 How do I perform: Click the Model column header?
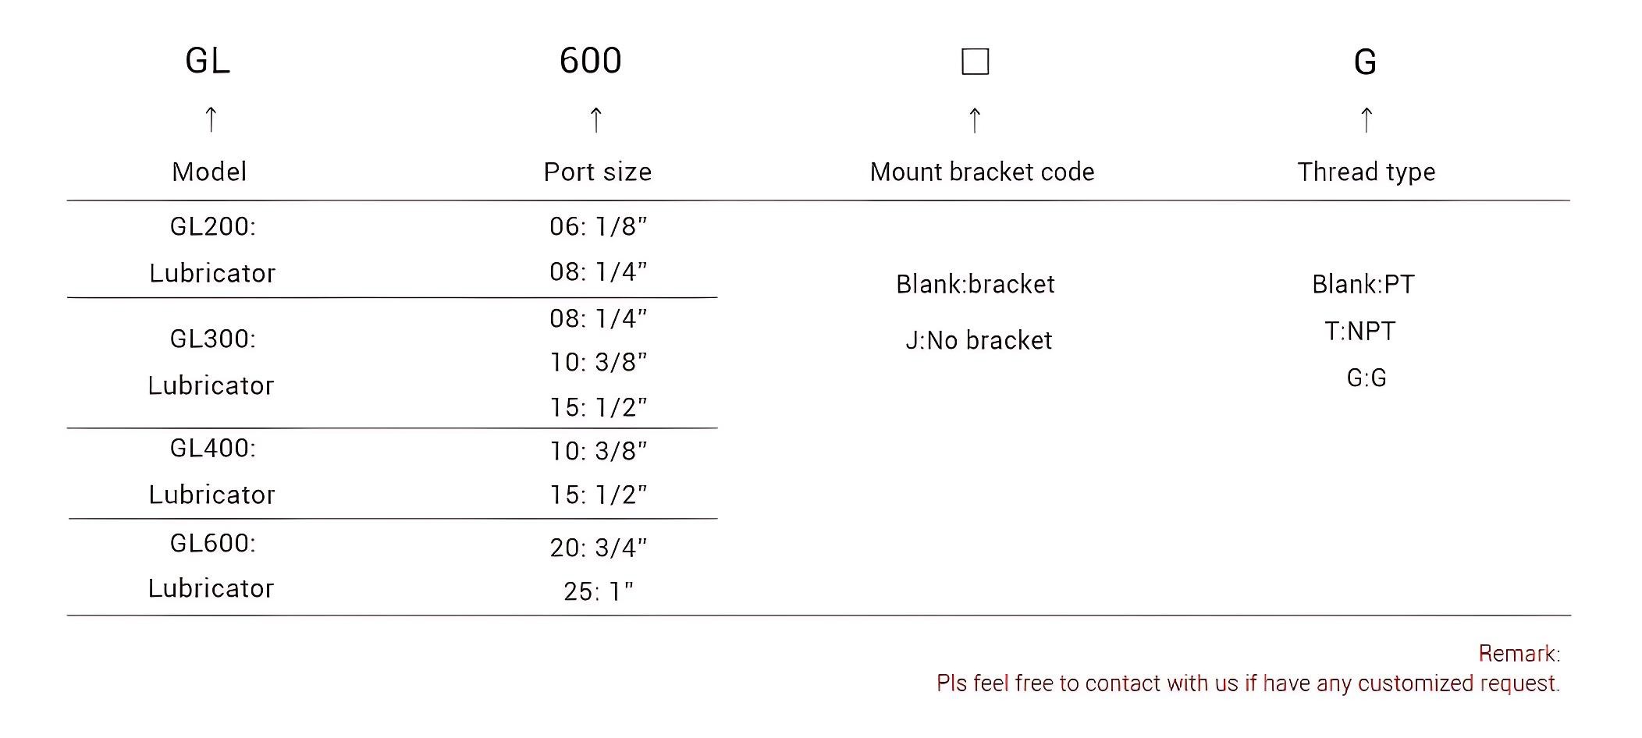tap(209, 172)
